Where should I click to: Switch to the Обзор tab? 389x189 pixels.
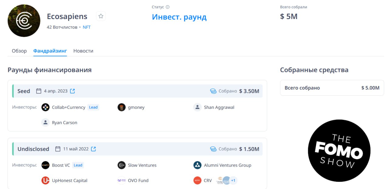pos(19,51)
